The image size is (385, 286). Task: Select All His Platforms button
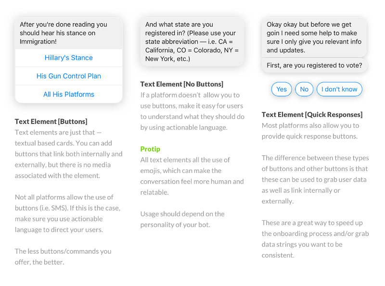tap(68, 94)
